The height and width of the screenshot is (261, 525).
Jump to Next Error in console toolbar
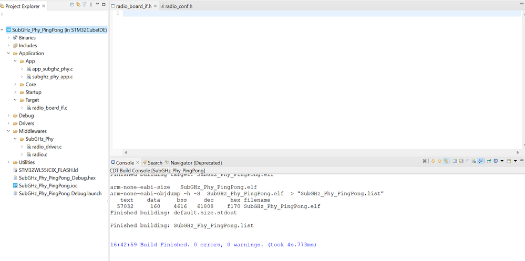click(433, 161)
